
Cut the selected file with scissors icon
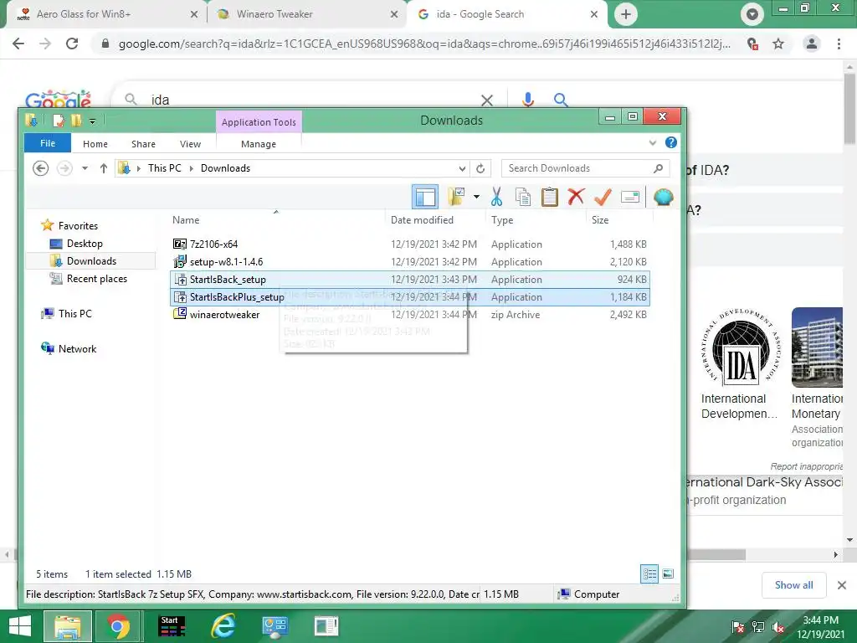tap(496, 197)
